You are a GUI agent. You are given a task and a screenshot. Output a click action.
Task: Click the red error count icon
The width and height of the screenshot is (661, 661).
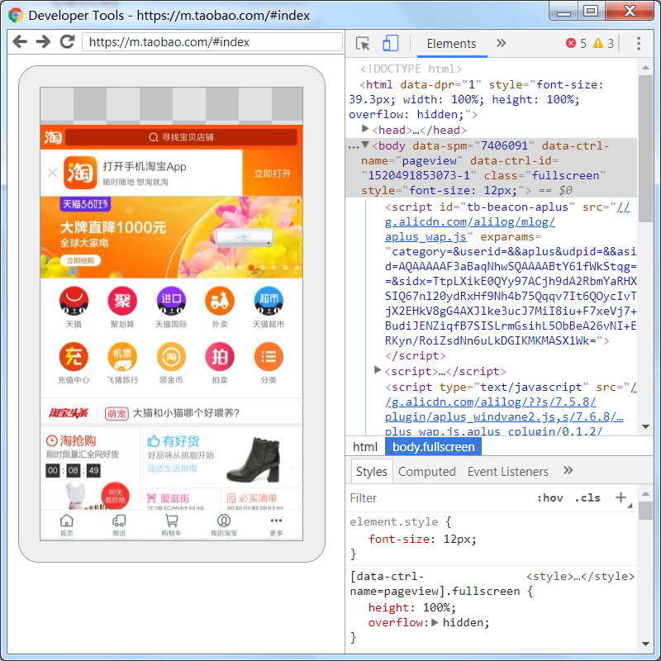point(571,43)
